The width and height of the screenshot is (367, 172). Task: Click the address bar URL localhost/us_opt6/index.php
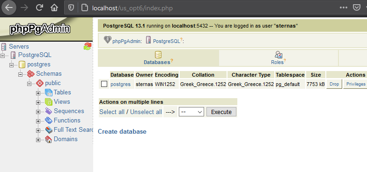point(132,8)
